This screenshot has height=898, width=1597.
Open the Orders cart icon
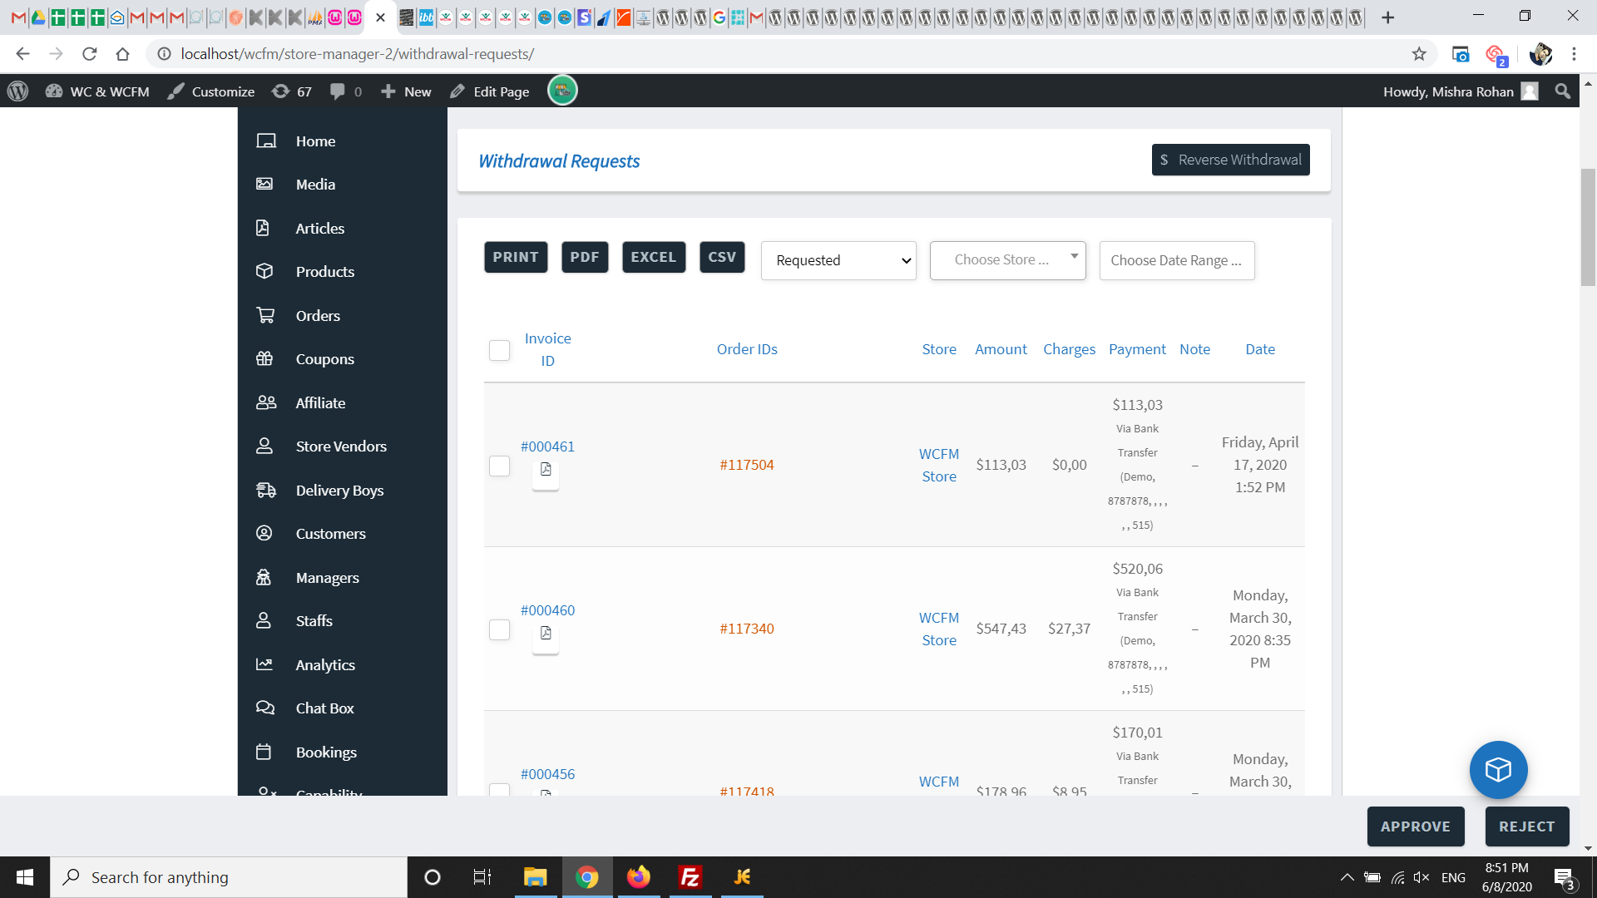(x=265, y=315)
